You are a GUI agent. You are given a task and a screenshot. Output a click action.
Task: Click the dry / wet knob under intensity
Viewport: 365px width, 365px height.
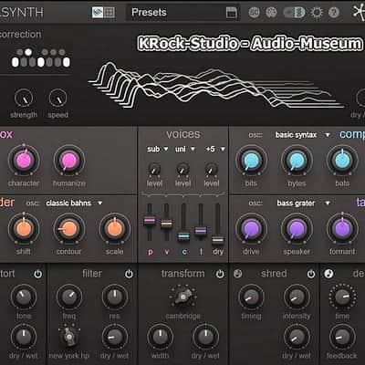(297, 337)
